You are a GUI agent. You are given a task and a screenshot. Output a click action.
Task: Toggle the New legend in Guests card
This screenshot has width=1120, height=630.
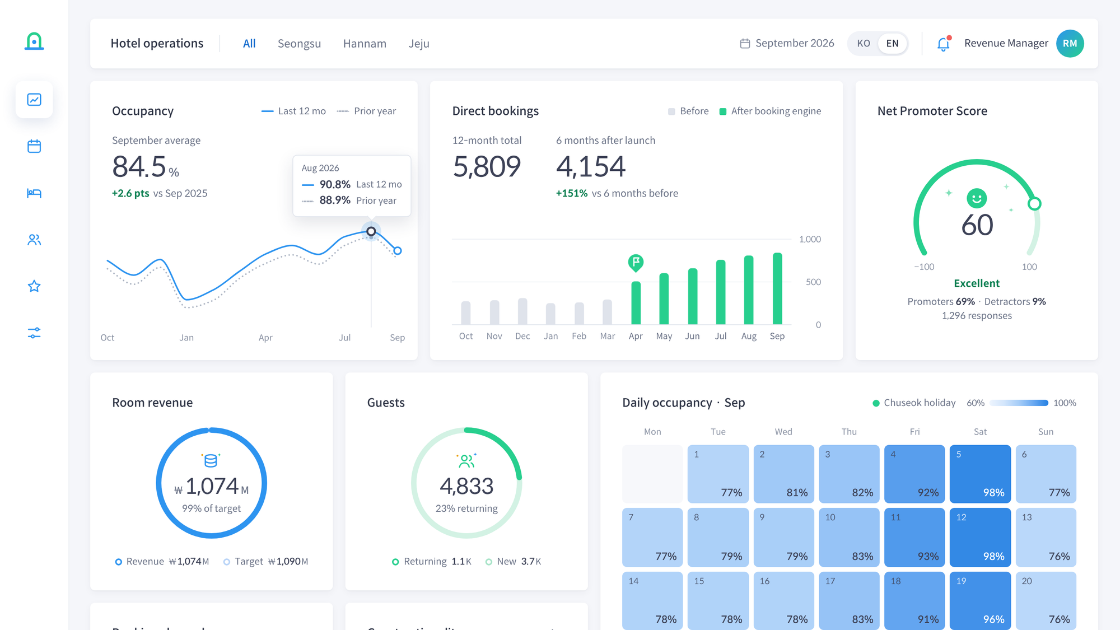click(513, 561)
